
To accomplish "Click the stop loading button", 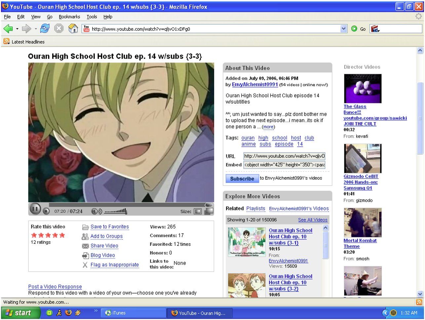I will (59, 29).
